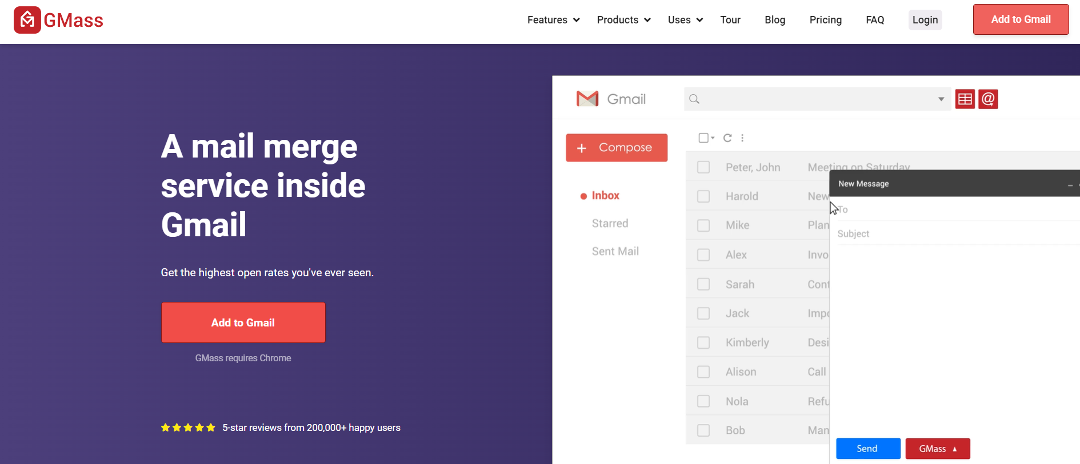Click Add to Gmail in header
The height and width of the screenshot is (464, 1080).
tap(1021, 19)
